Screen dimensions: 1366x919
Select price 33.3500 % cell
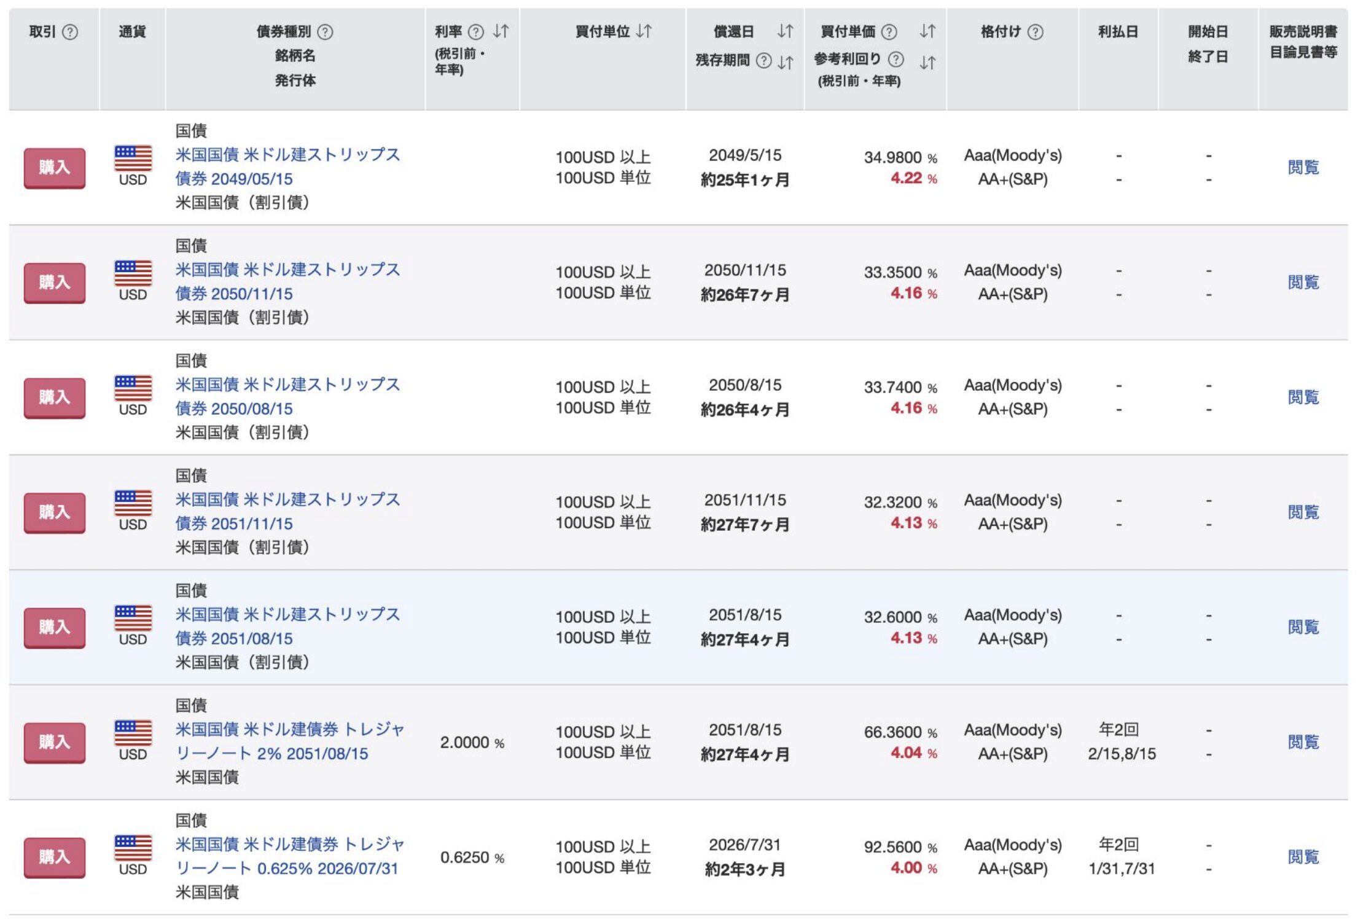[x=900, y=272]
